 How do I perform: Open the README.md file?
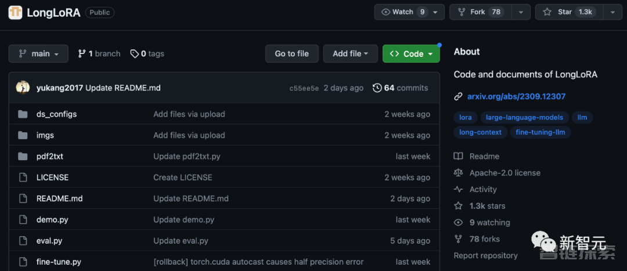[x=60, y=198]
